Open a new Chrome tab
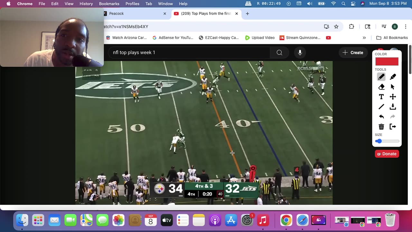 tap(247, 14)
